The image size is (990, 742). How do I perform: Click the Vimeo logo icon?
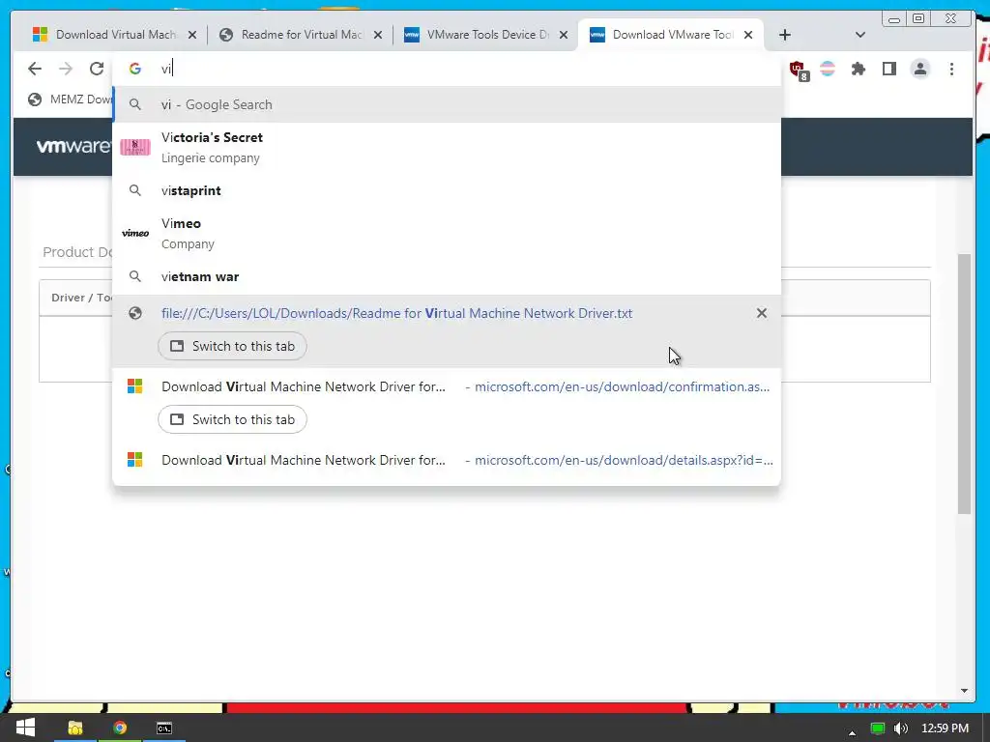pyautogui.click(x=135, y=234)
